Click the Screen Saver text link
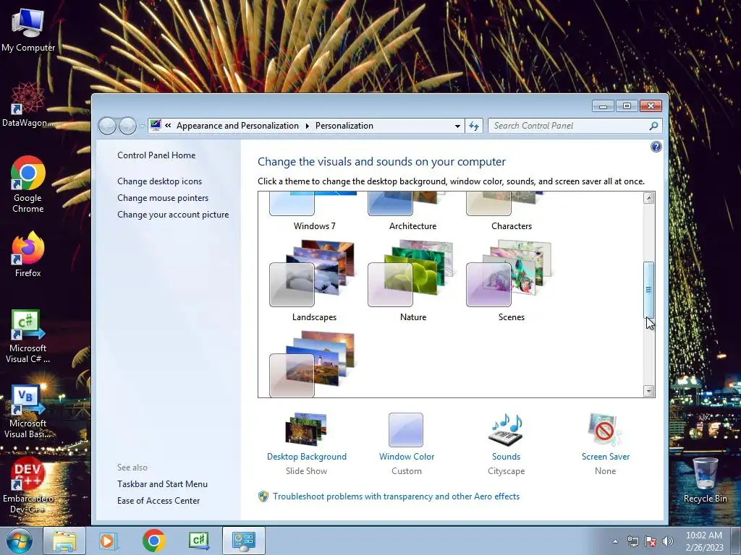 click(x=606, y=457)
